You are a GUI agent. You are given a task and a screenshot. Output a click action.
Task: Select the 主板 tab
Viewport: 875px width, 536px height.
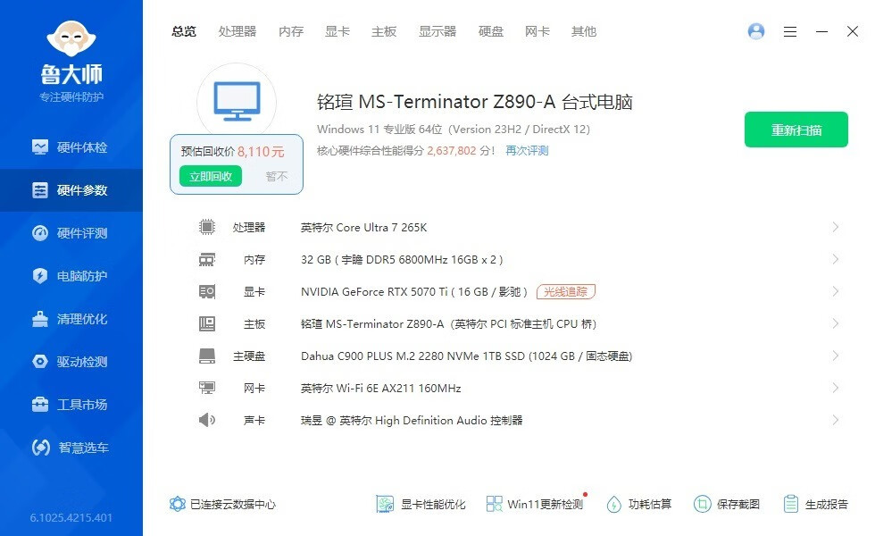coord(384,31)
